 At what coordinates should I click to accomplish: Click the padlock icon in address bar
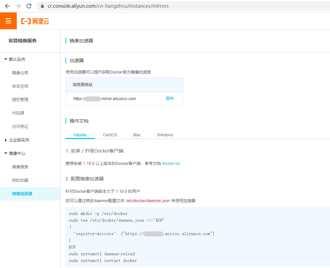point(42,6)
